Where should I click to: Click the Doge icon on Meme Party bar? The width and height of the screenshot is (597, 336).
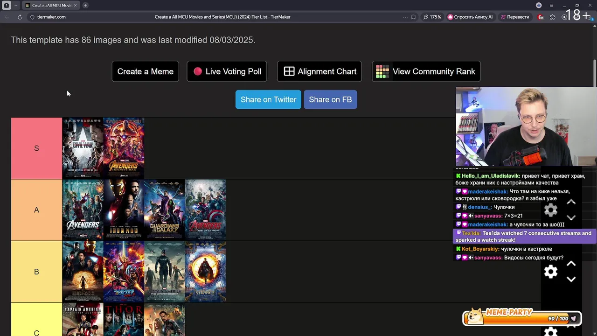point(475,316)
